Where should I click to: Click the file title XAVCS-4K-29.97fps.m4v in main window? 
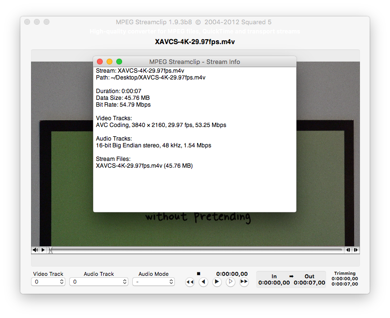click(x=195, y=42)
